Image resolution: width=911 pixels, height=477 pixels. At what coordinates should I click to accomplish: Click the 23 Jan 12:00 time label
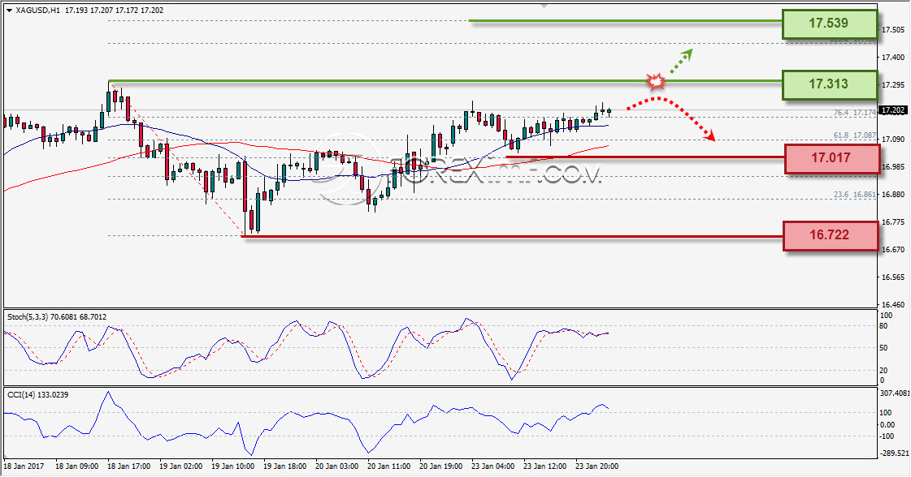(x=545, y=466)
